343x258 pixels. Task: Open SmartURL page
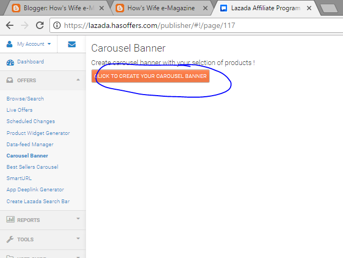pos(19,178)
